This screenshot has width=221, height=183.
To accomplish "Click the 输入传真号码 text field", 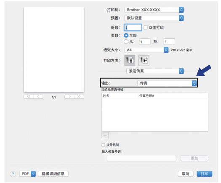I will point(141,158).
